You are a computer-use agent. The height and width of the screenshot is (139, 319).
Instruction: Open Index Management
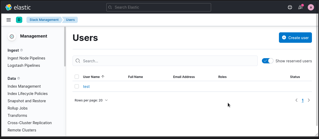24,86
